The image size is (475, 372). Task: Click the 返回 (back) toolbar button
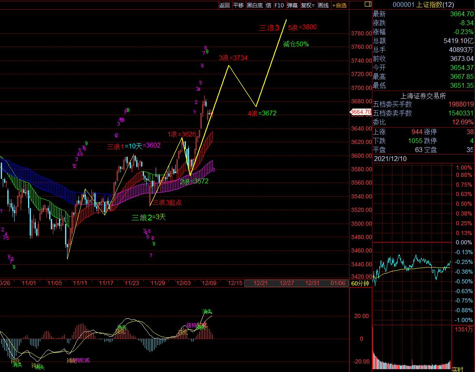(224, 5)
